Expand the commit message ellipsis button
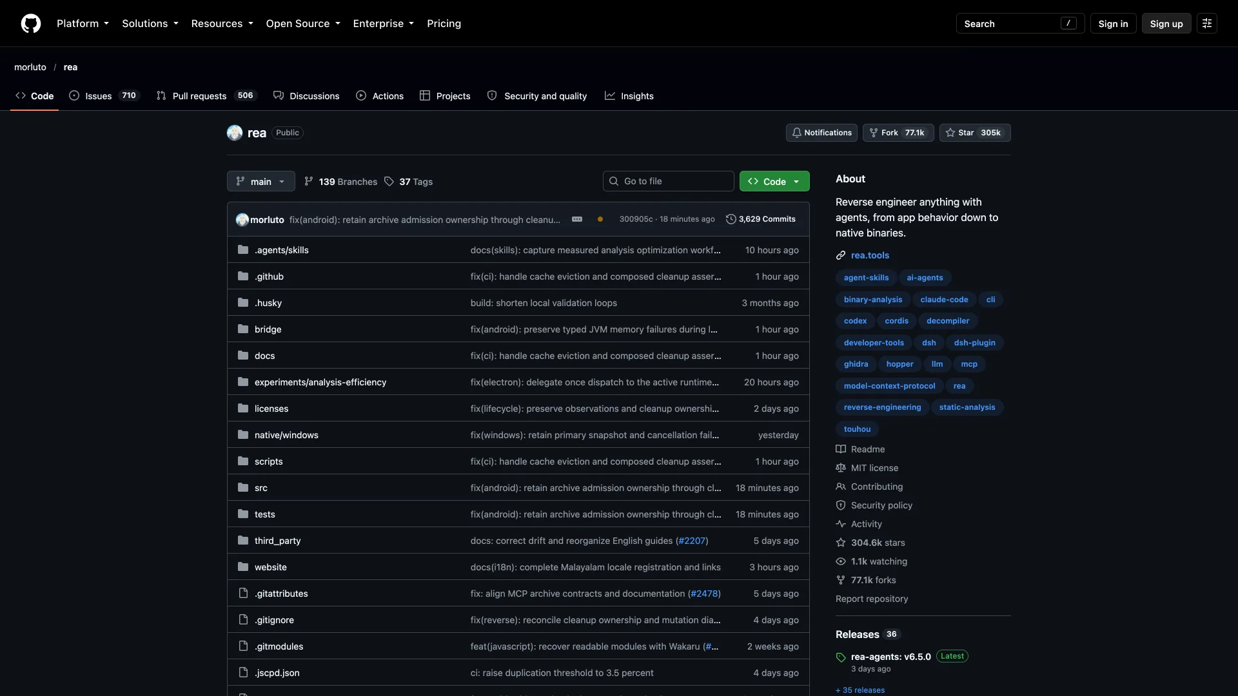1238x696 pixels. pyautogui.click(x=577, y=219)
